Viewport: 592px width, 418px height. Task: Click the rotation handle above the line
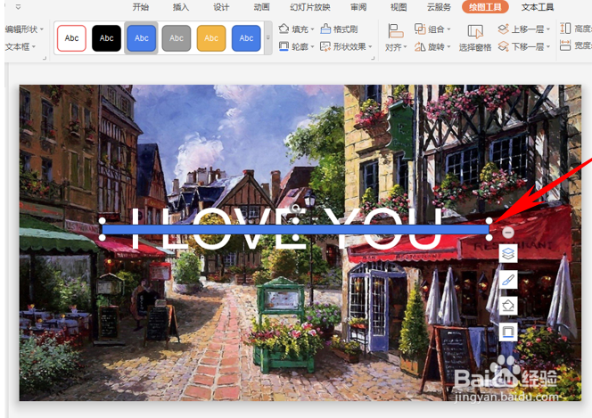click(296, 207)
